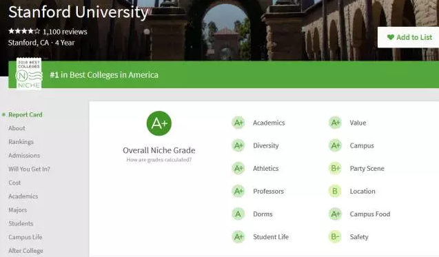The width and height of the screenshot is (439, 257).
Task: Click the heart icon on Add to List
Action: point(391,37)
